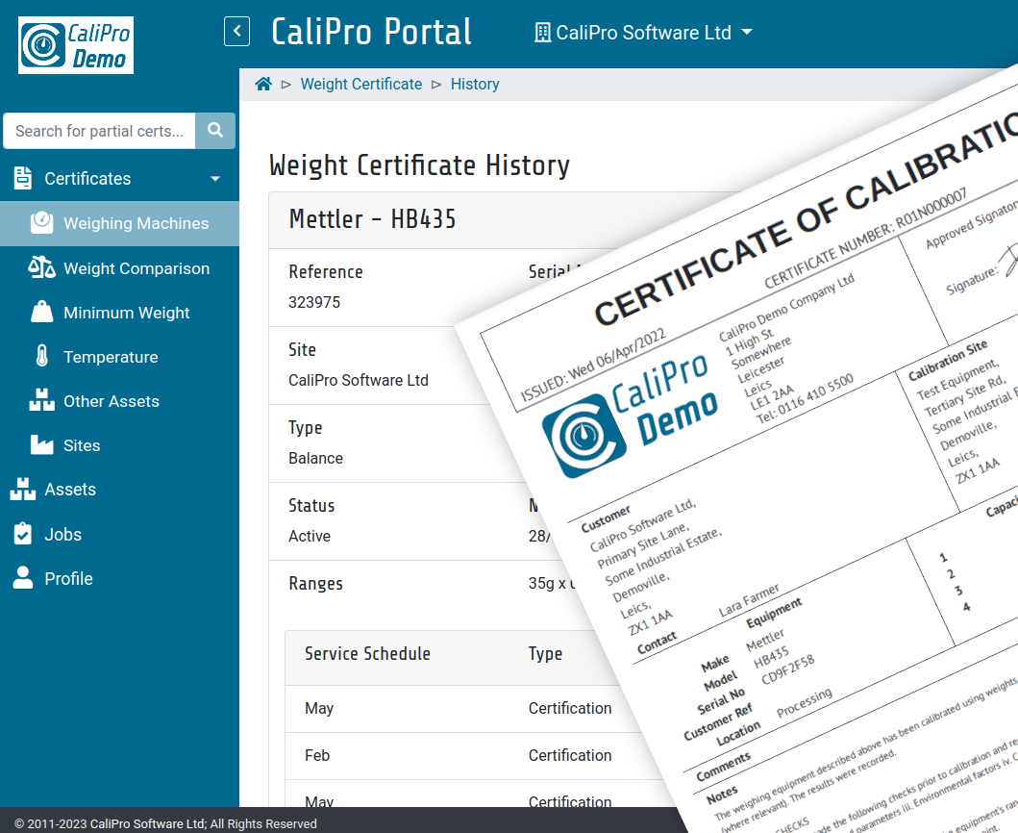1018x833 pixels.
Task: Click the Certificates document icon
Action: 23,178
